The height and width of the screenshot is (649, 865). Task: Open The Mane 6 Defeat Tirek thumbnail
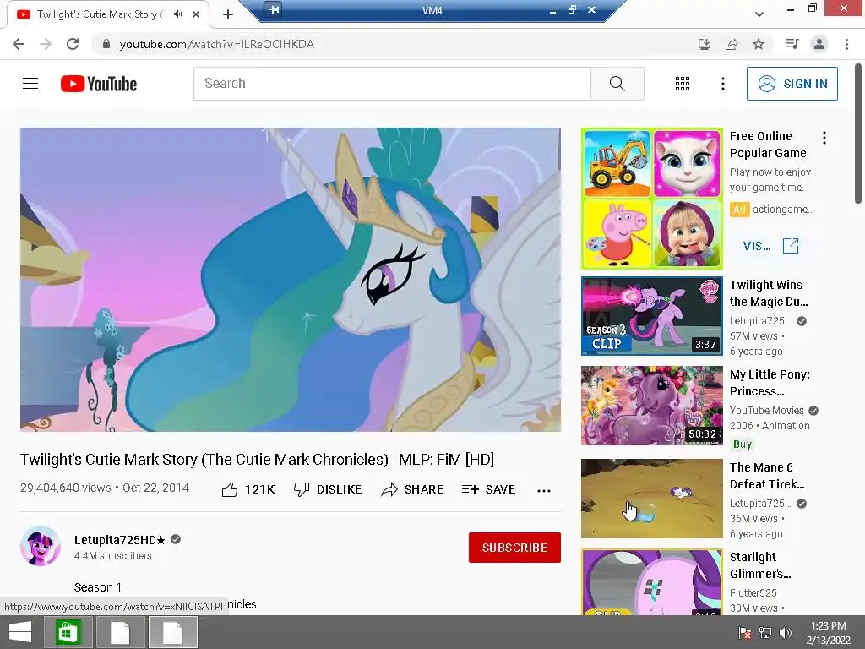click(x=651, y=499)
